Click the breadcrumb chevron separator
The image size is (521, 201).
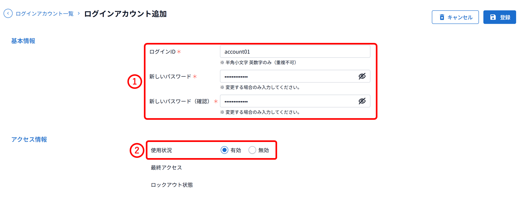[79, 14]
